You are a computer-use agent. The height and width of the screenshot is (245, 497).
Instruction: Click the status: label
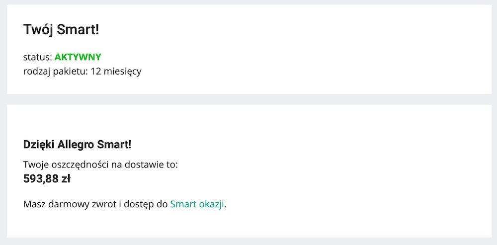38,57
